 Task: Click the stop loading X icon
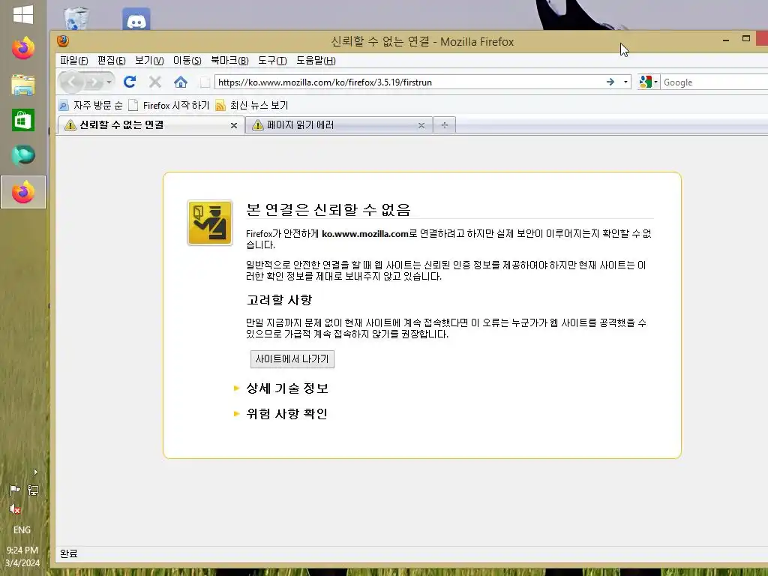[155, 82]
